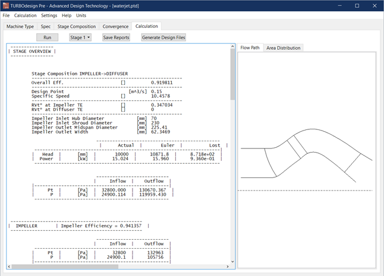This screenshot has height=276, width=384.
Task: Click the Impeller Efficiency = 0.941357 text
Action: pyautogui.click(x=101, y=226)
